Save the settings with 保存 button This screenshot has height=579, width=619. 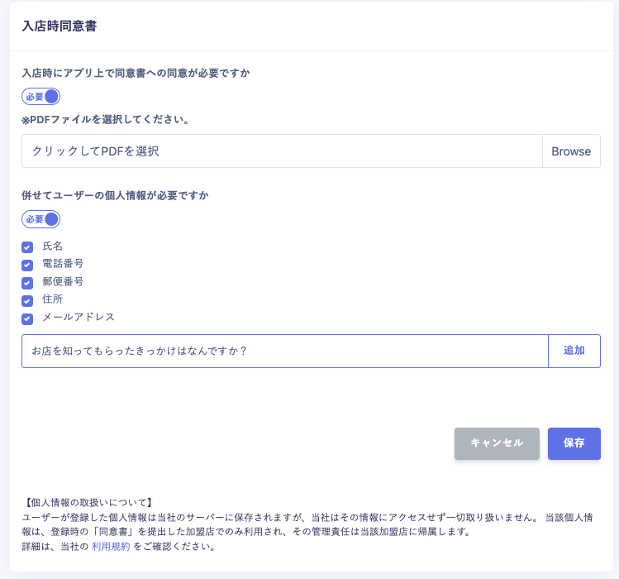coord(574,443)
